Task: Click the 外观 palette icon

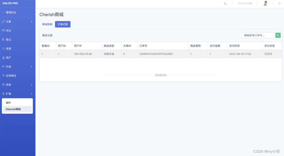Action: [3, 66]
